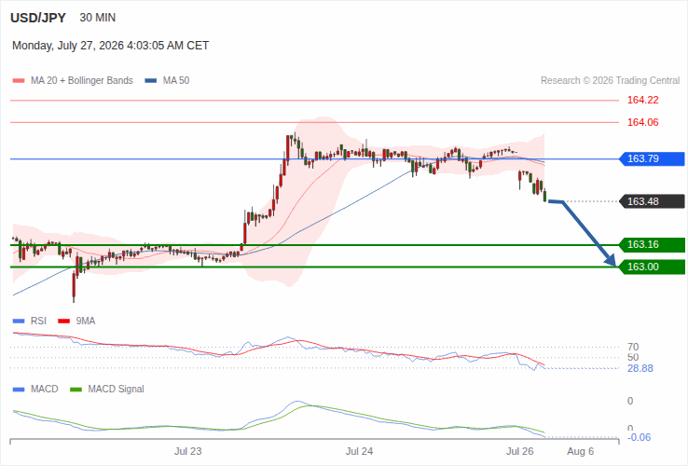
Task: Click the Jul 24 date axis marker
Action: click(359, 451)
